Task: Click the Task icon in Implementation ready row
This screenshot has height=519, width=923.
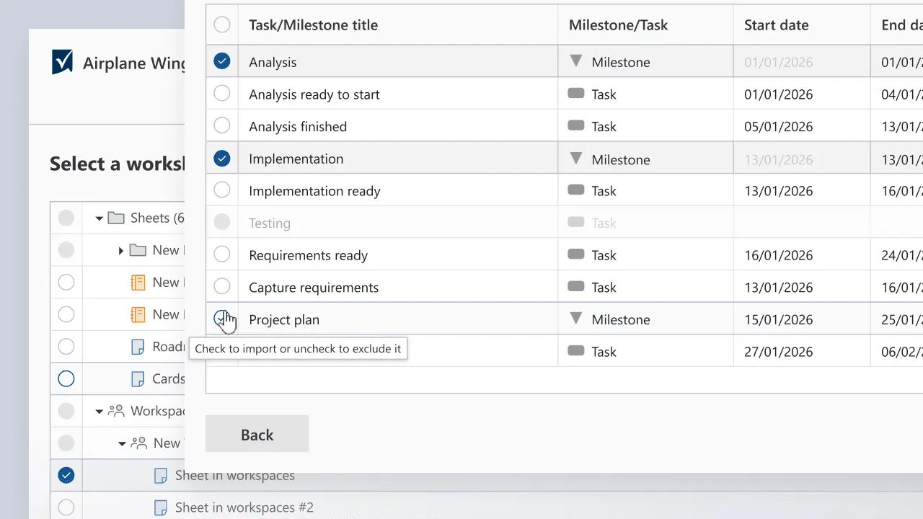Action: 575,191
